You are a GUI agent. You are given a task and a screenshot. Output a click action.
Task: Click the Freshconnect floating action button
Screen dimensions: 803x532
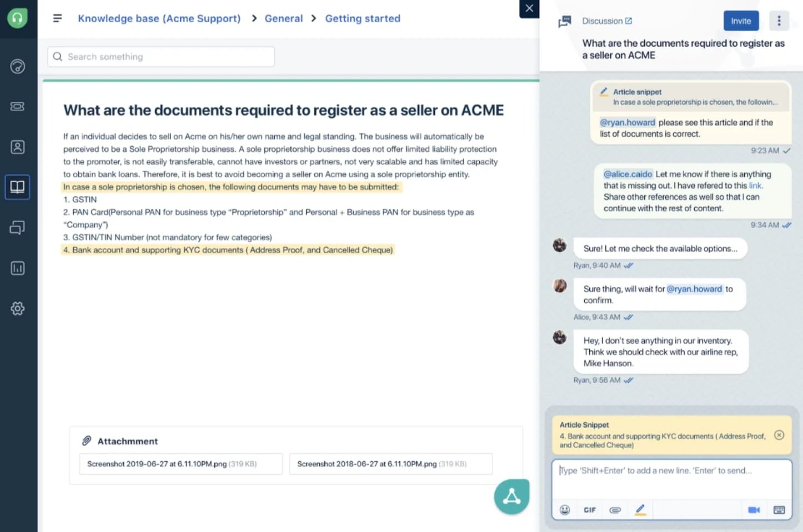(x=511, y=496)
